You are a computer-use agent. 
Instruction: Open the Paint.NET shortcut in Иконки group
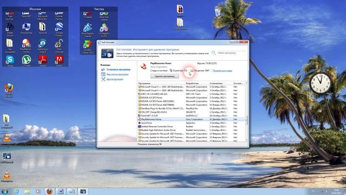pos(26,15)
